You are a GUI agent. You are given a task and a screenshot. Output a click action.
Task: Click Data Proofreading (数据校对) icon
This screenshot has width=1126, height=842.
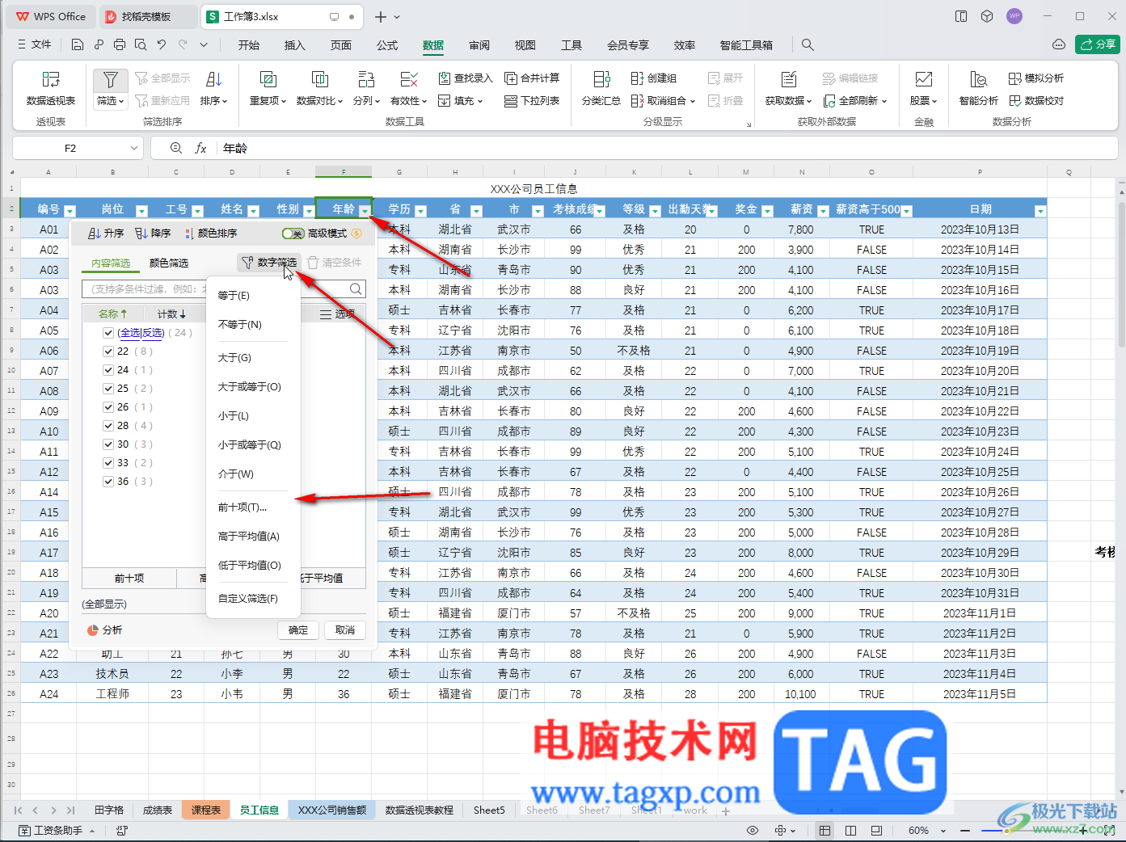pos(1015,101)
